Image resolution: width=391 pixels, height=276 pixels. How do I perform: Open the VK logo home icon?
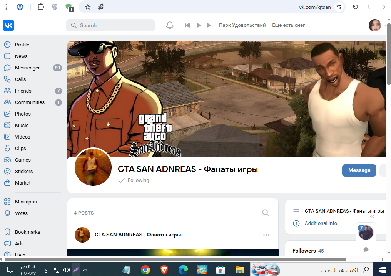(x=8, y=25)
